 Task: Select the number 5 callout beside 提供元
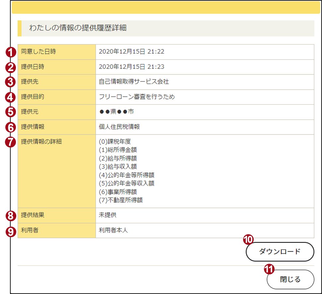(x=11, y=112)
